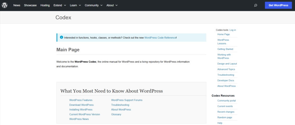
Task: Go to News in top navigation
Action: [x=17, y=5]
